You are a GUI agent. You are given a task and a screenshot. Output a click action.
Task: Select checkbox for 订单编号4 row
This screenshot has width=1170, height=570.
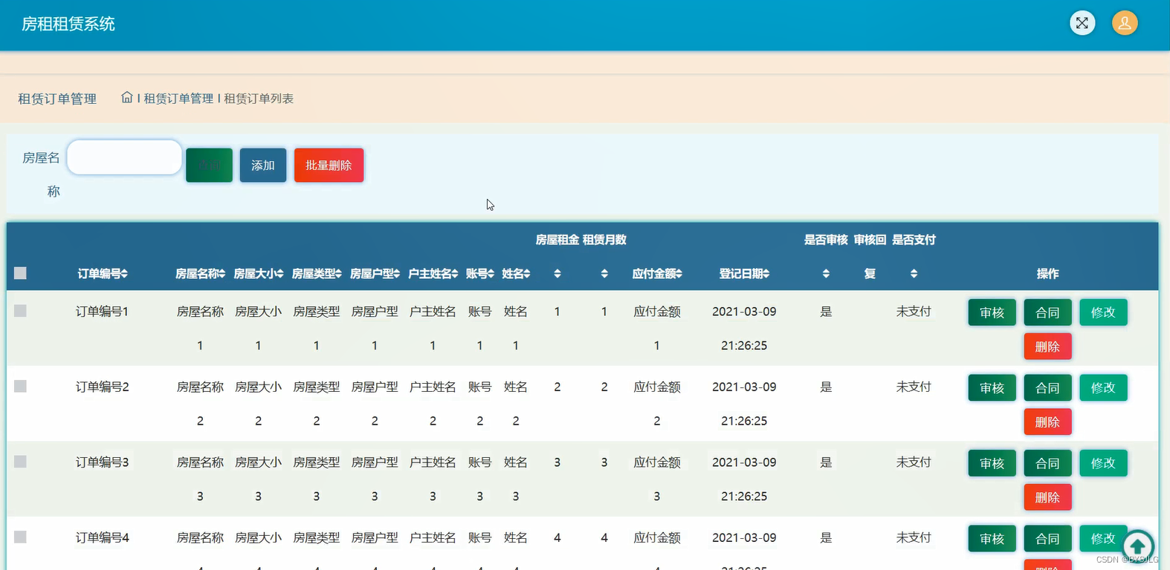pyautogui.click(x=20, y=537)
